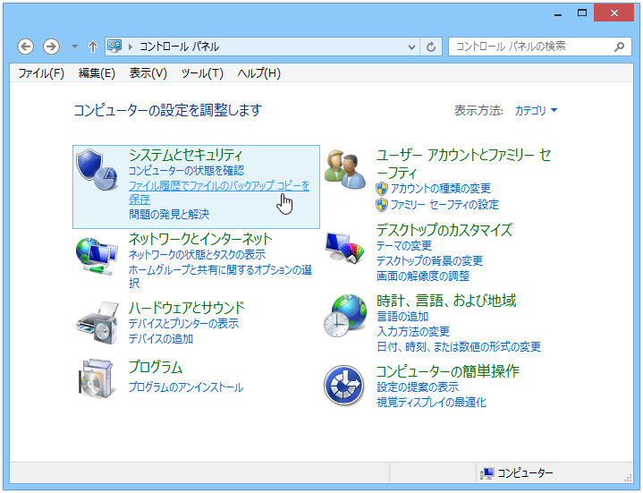This screenshot has height=493, width=643.
Task: Click 画面の解像度の調整 link
Action: click(x=423, y=276)
